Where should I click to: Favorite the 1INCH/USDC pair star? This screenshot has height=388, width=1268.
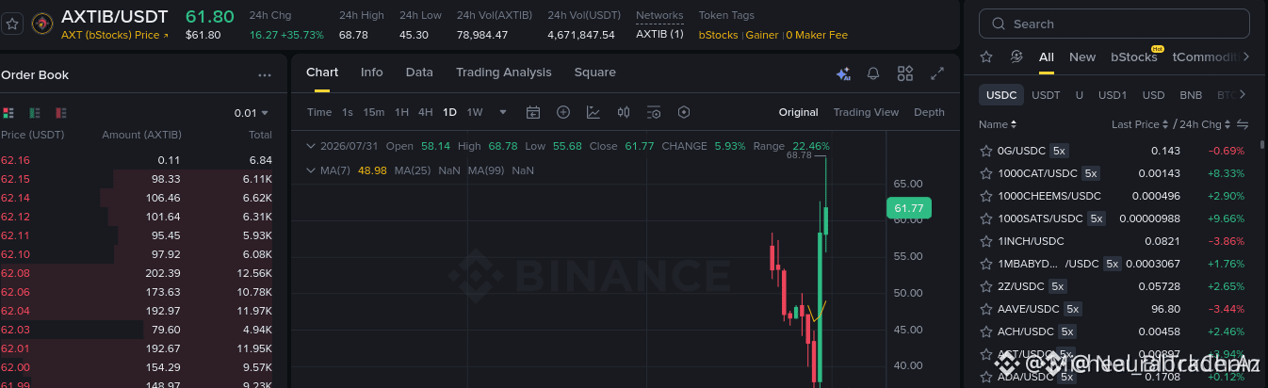[986, 241]
